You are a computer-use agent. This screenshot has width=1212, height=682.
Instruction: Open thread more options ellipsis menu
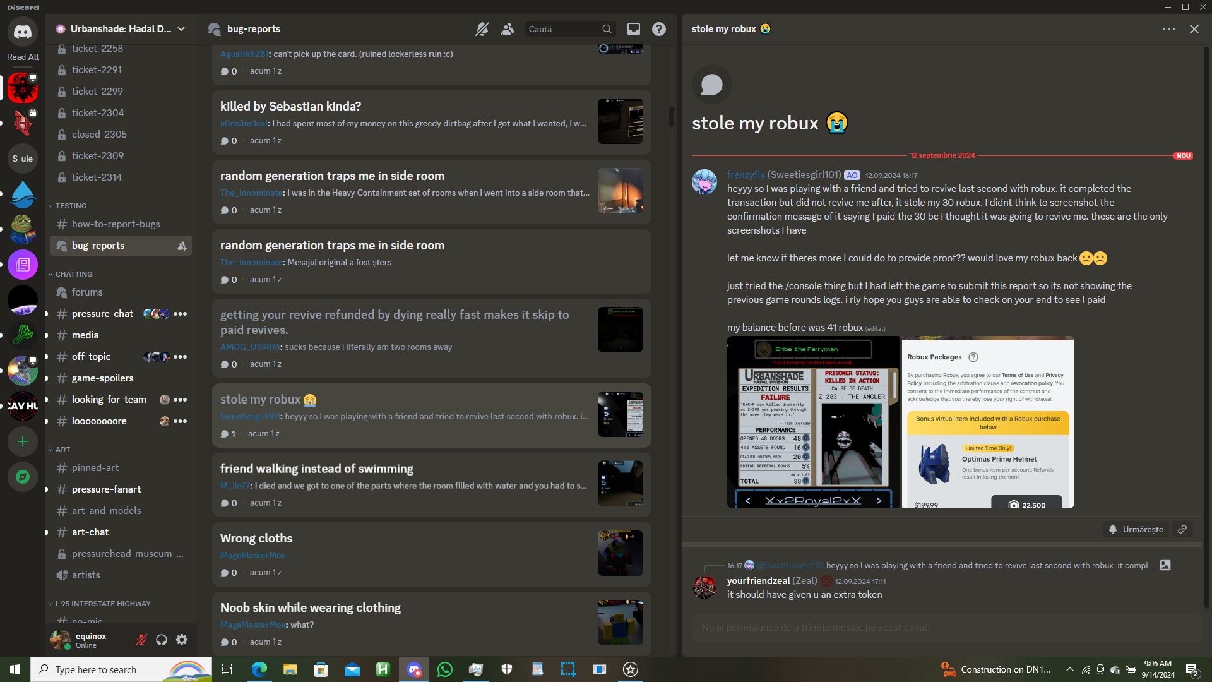(1168, 29)
